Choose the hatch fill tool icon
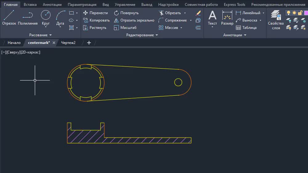Screen dimensions: 308x173 coord(71,28)
